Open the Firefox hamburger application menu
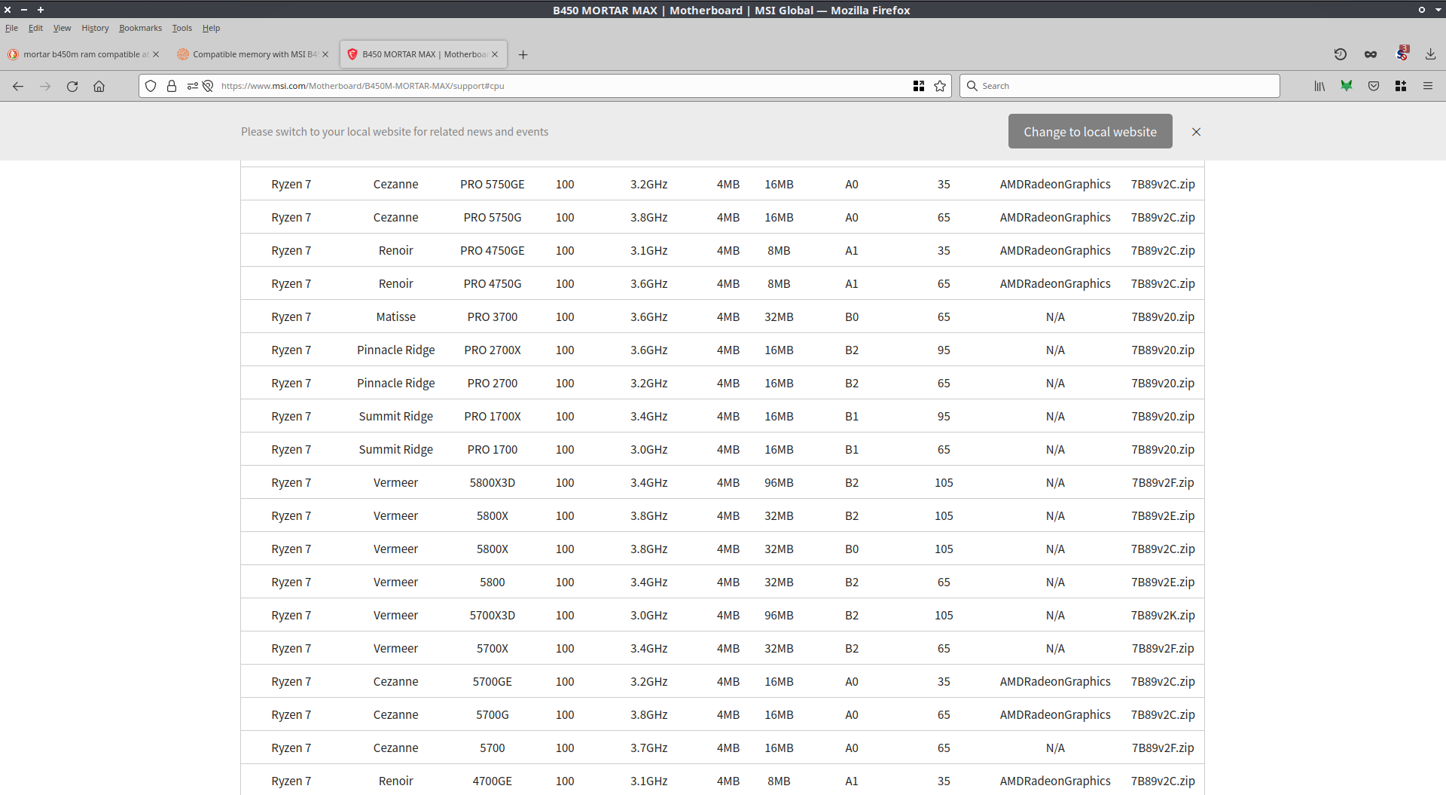This screenshot has width=1446, height=795. click(1427, 87)
